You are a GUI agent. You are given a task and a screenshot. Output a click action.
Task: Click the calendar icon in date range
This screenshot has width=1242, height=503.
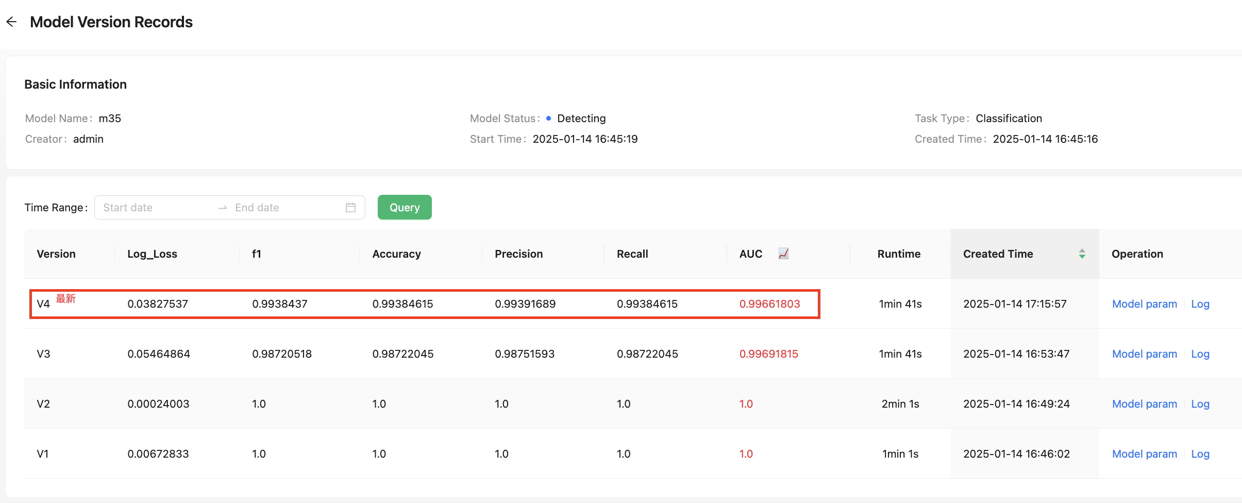tap(350, 207)
